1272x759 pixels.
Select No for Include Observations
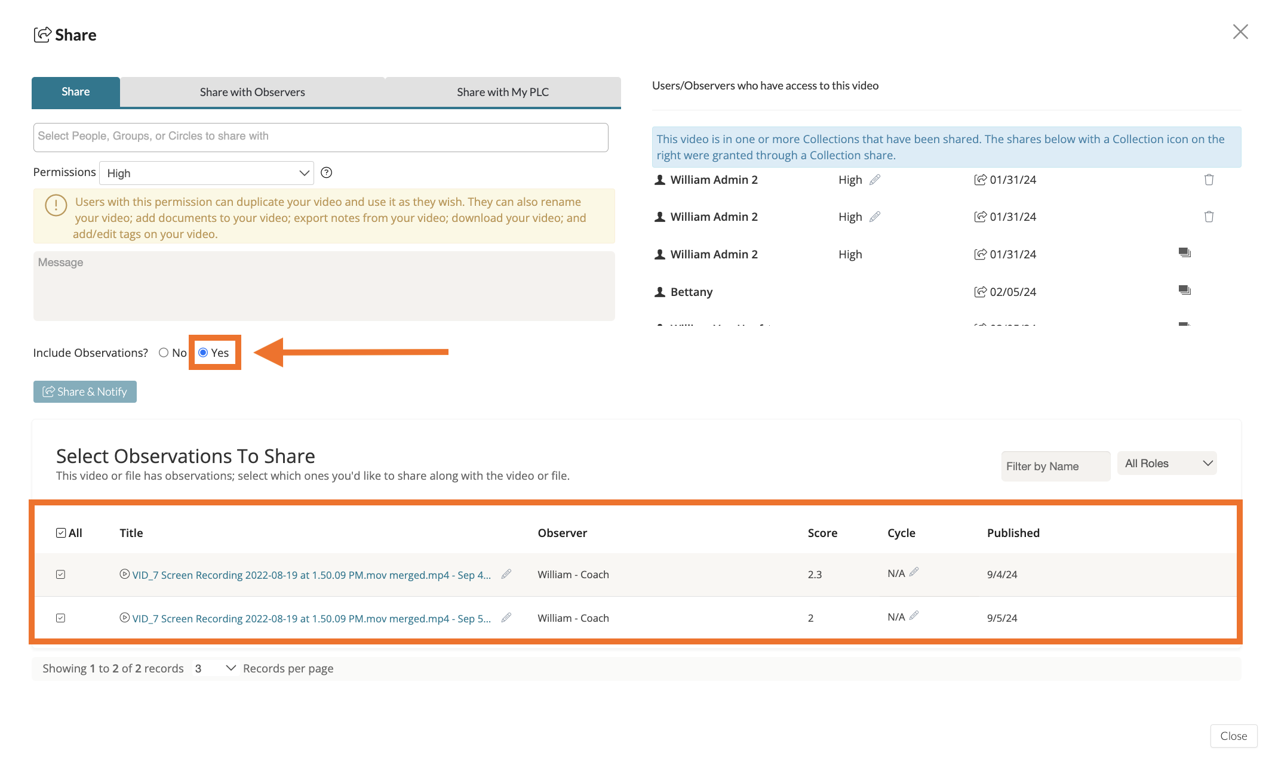(164, 353)
